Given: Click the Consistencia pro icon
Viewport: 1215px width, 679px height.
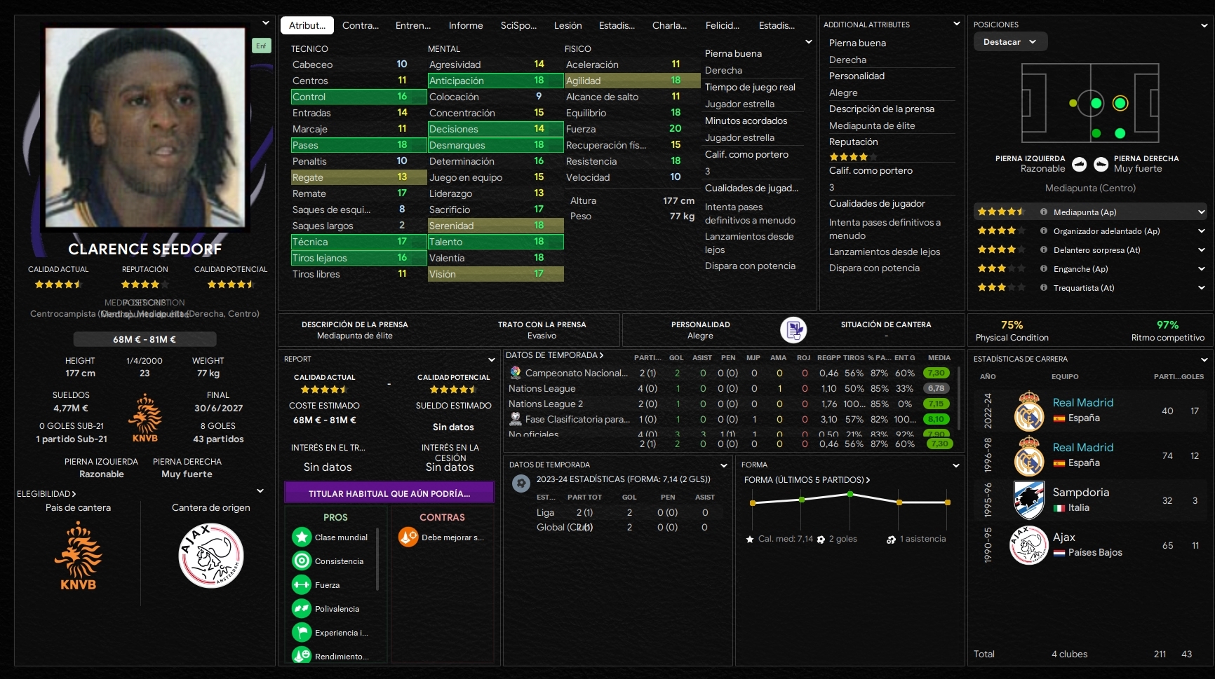Looking at the screenshot, I should (x=302, y=561).
